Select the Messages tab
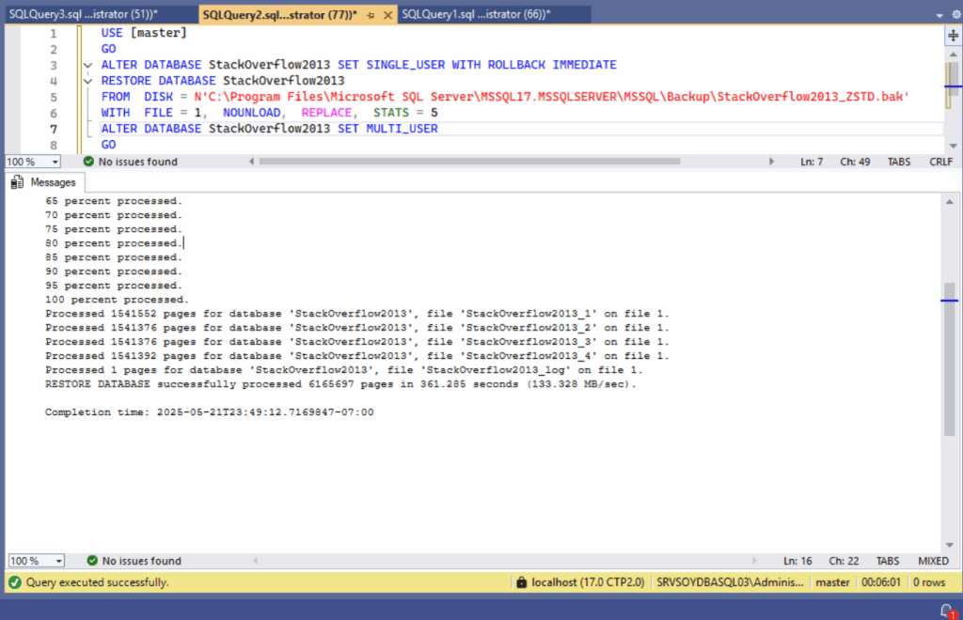This screenshot has width=963, height=620. click(53, 182)
